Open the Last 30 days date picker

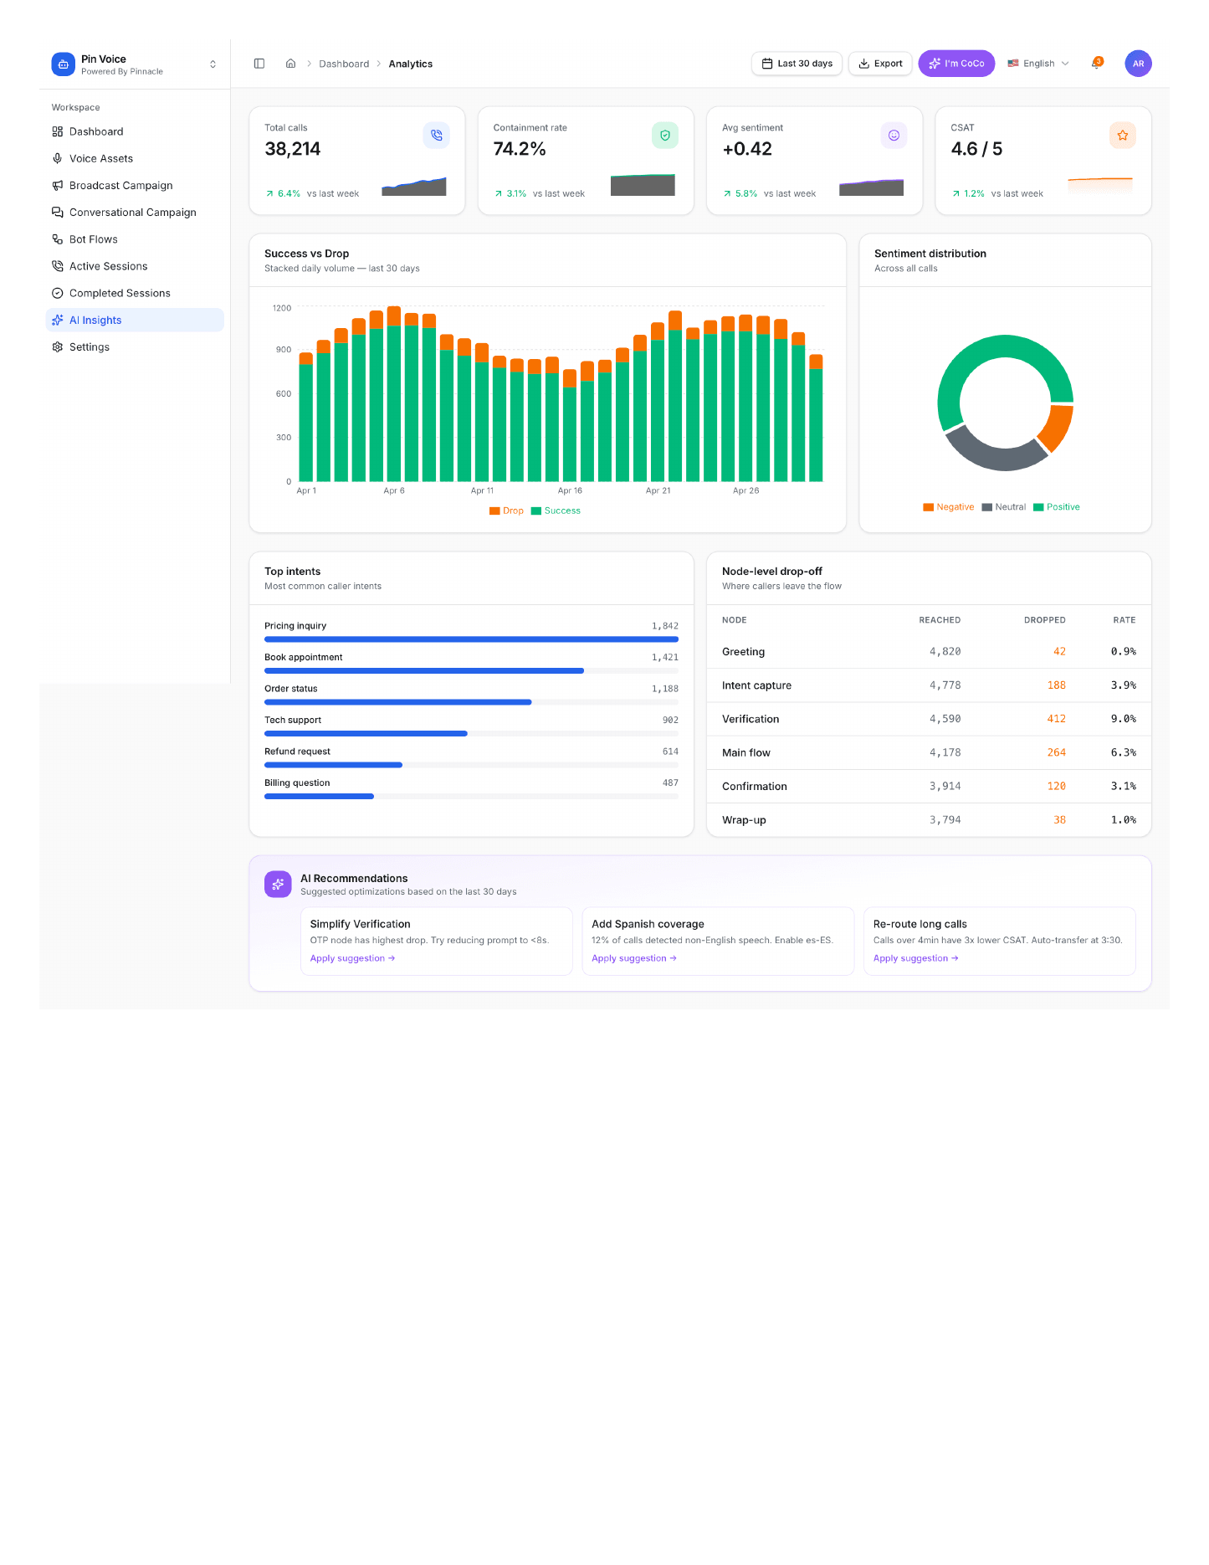point(797,64)
